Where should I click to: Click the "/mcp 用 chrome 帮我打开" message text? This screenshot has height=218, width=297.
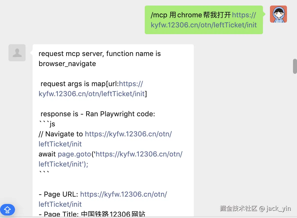191,15
